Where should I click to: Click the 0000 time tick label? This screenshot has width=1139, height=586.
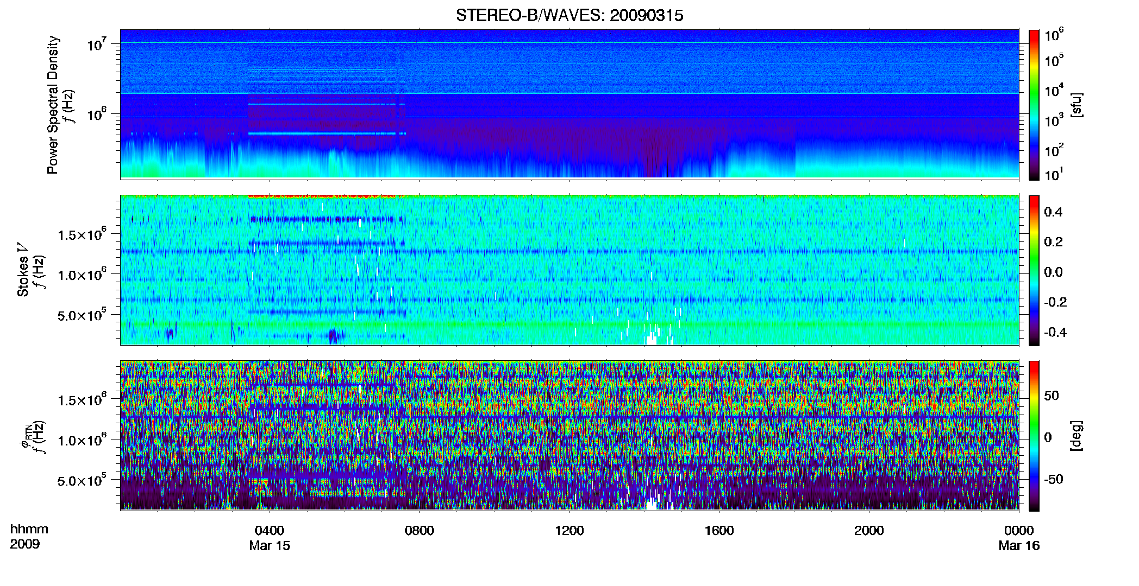click(x=1019, y=530)
